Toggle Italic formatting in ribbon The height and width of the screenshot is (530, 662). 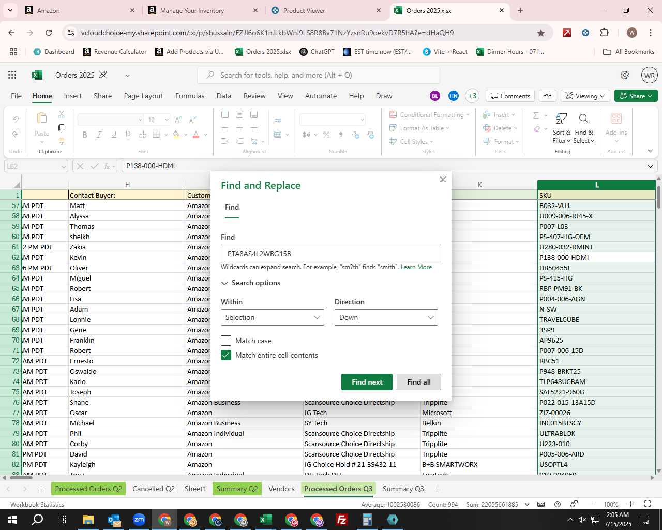[99, 135]
